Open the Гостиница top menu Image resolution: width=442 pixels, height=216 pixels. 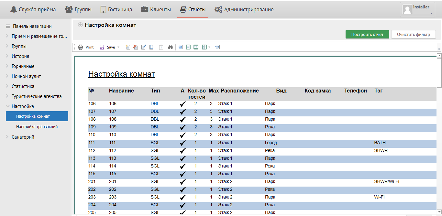116,9
